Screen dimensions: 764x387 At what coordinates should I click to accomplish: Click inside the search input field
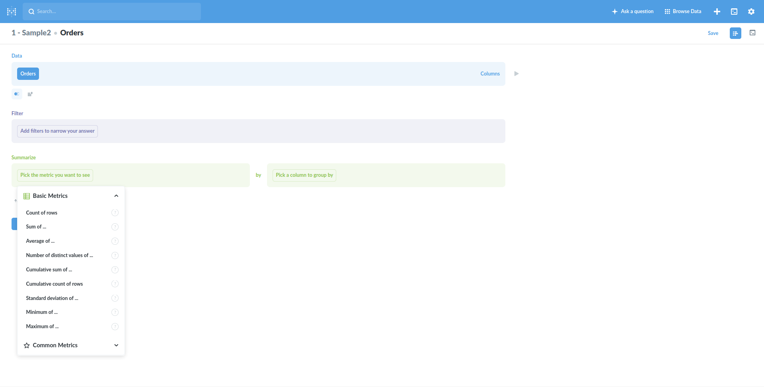pos(111,11)
